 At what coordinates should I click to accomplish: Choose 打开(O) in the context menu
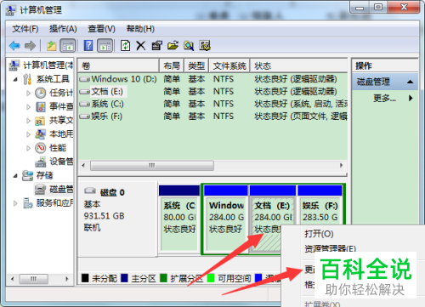(319, 234)
